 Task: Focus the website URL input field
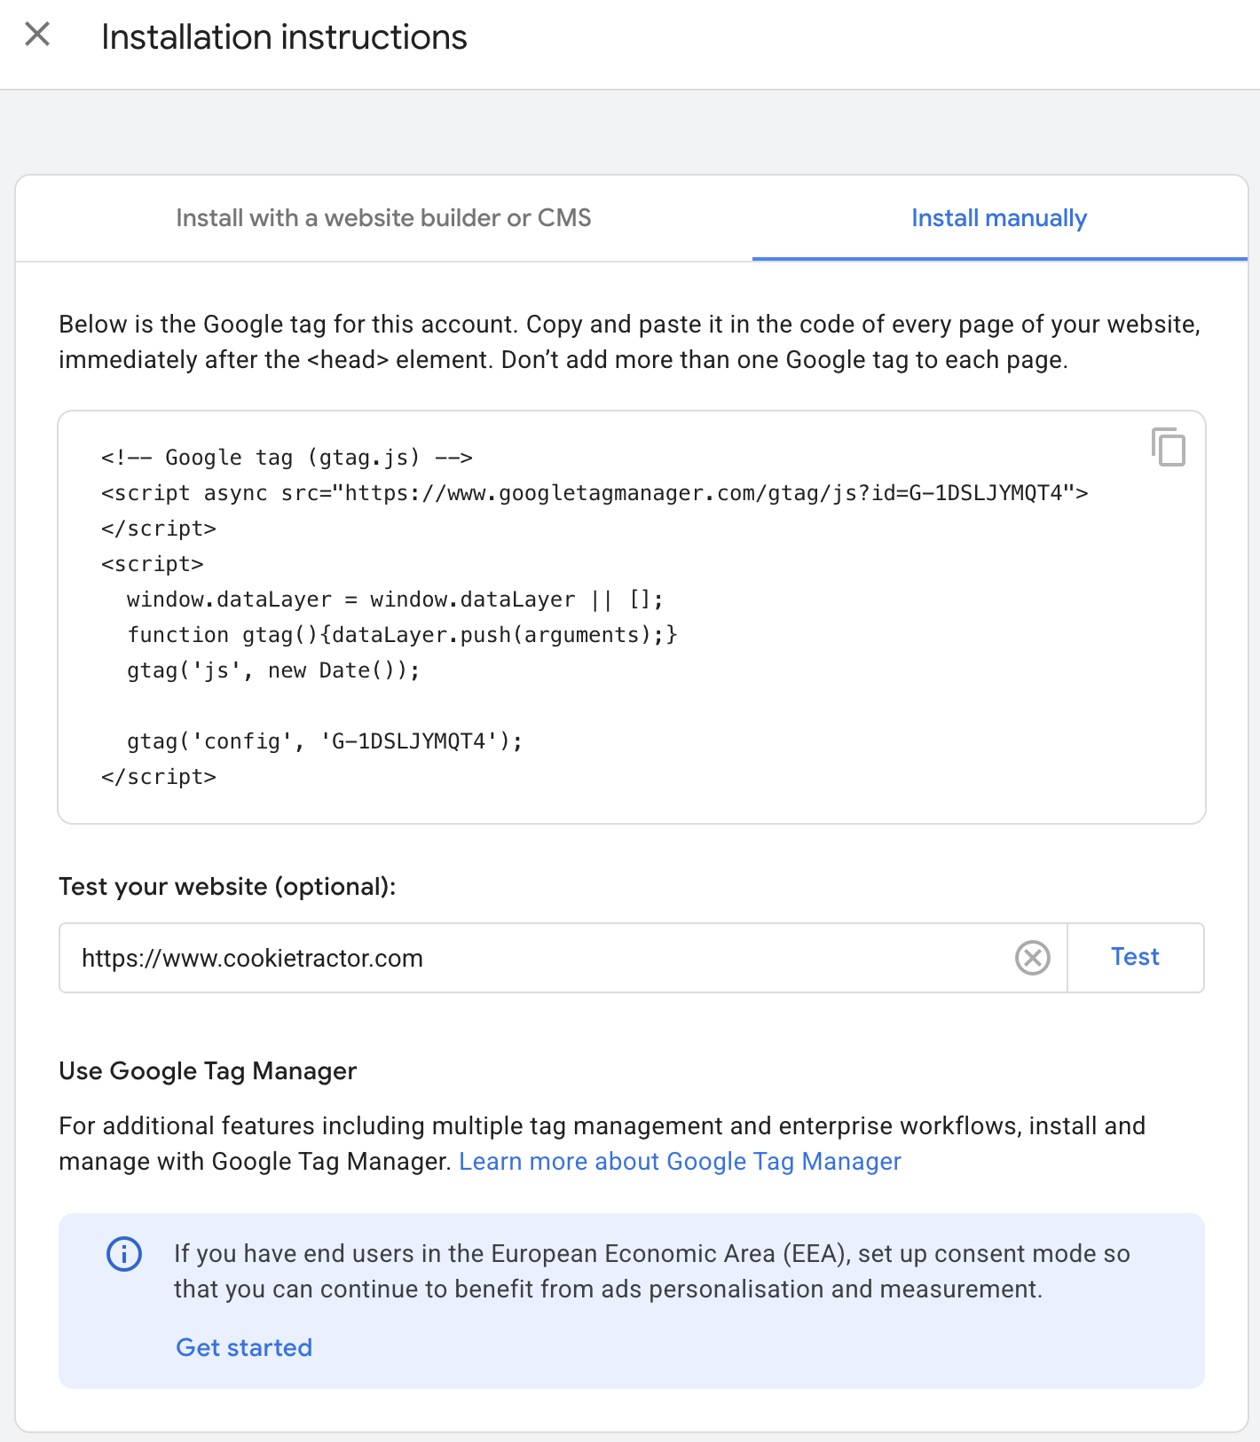click(x=532, y=958)
